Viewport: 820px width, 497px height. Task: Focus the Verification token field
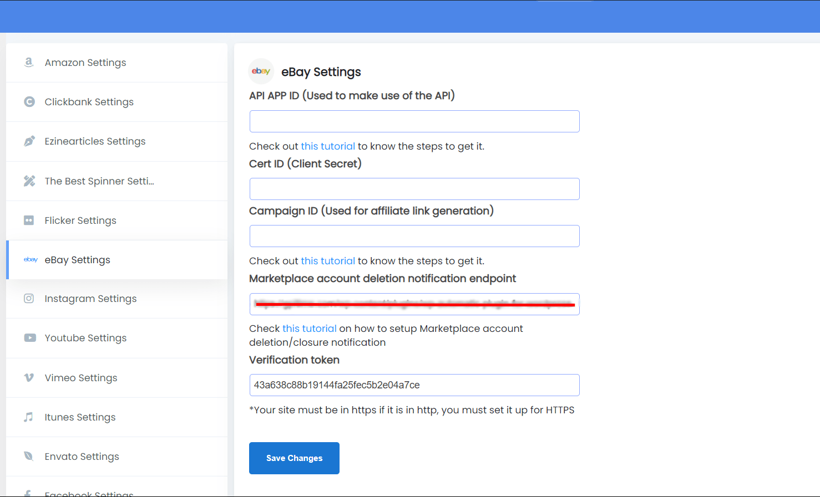point(414,385)
